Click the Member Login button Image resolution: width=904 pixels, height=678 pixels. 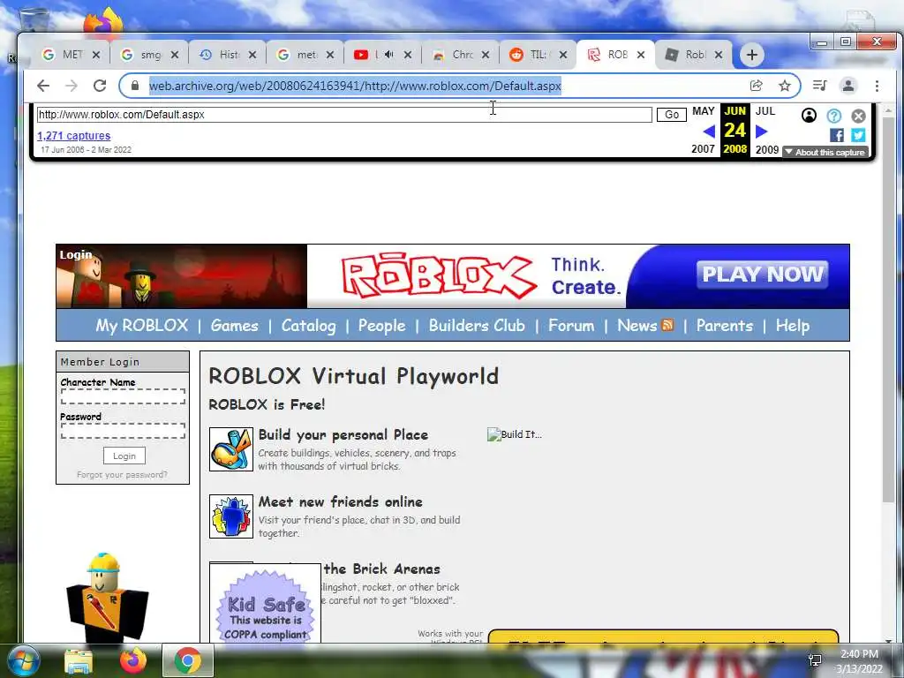click(x=124, y=456)
